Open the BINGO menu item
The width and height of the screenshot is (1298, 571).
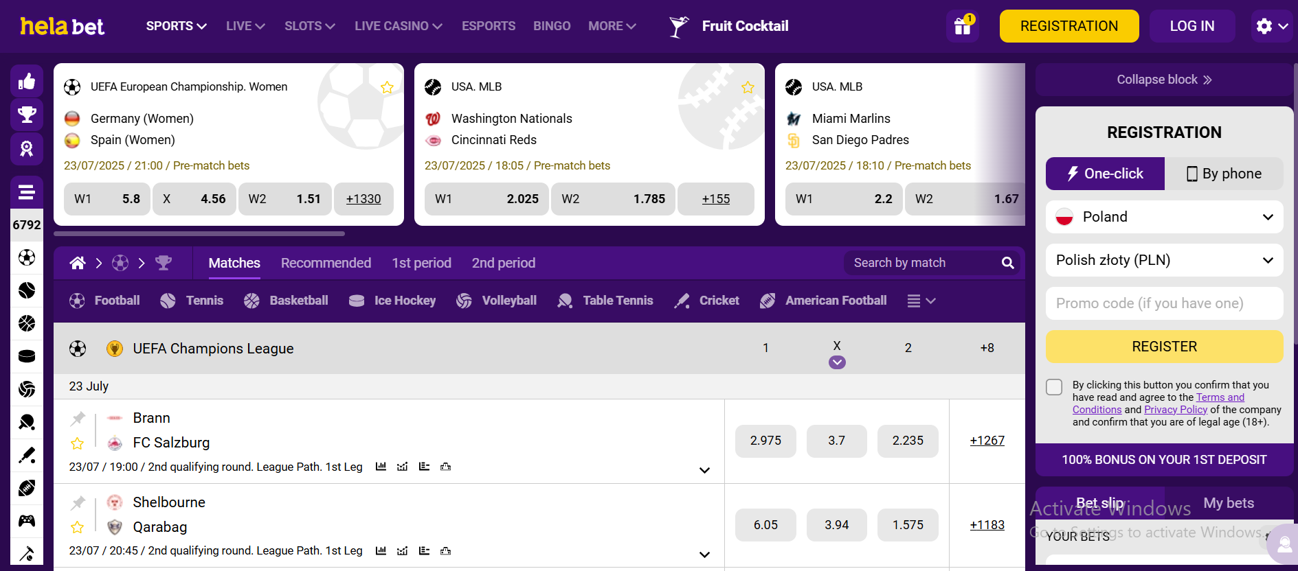click(552, 26)
